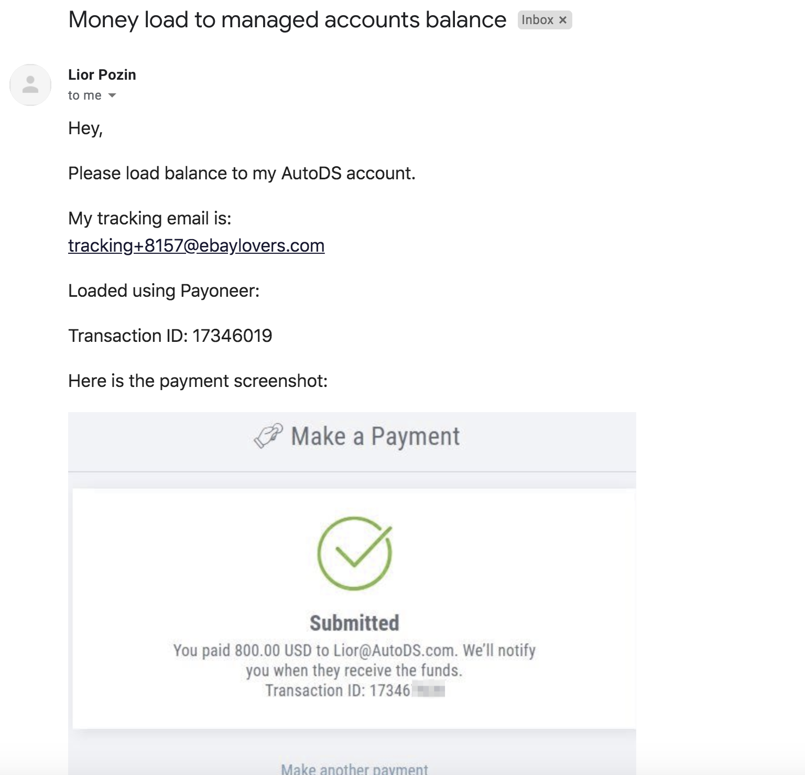Click the Transaction ID 17346019 text line
This screenshot has width=805, height=775.
[170, 336]
